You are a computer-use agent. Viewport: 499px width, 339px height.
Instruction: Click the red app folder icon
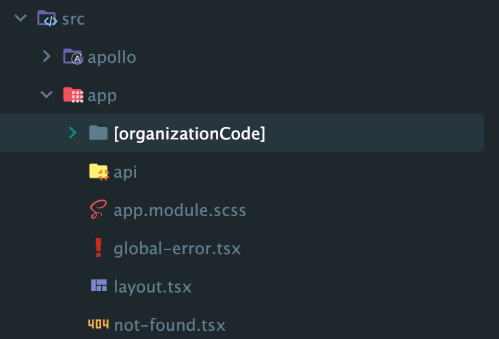[73, 95]
